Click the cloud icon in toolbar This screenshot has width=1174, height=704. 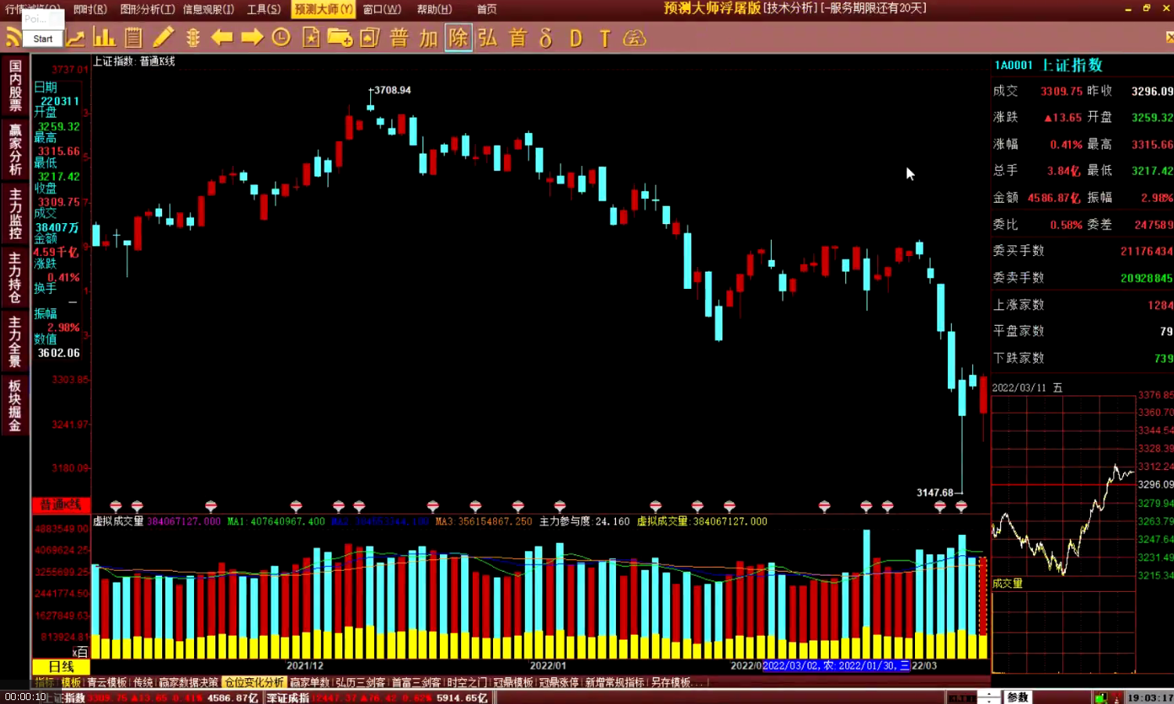coord(634,38)
